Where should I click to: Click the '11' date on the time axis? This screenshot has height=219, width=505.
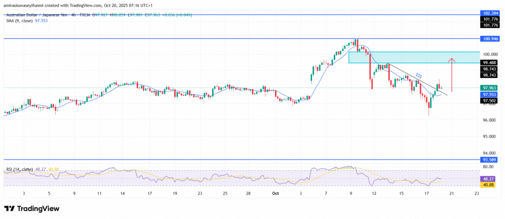point(99,193)
